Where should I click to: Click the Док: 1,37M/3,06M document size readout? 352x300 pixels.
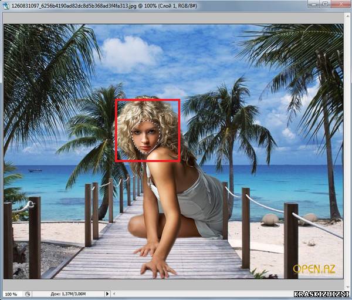point(68,294)
